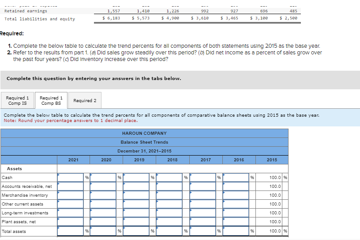This screenshot has width=360, height=240.
Task: Select Accounts receivable 2021 input cell
Action: [x=70, y=187]
